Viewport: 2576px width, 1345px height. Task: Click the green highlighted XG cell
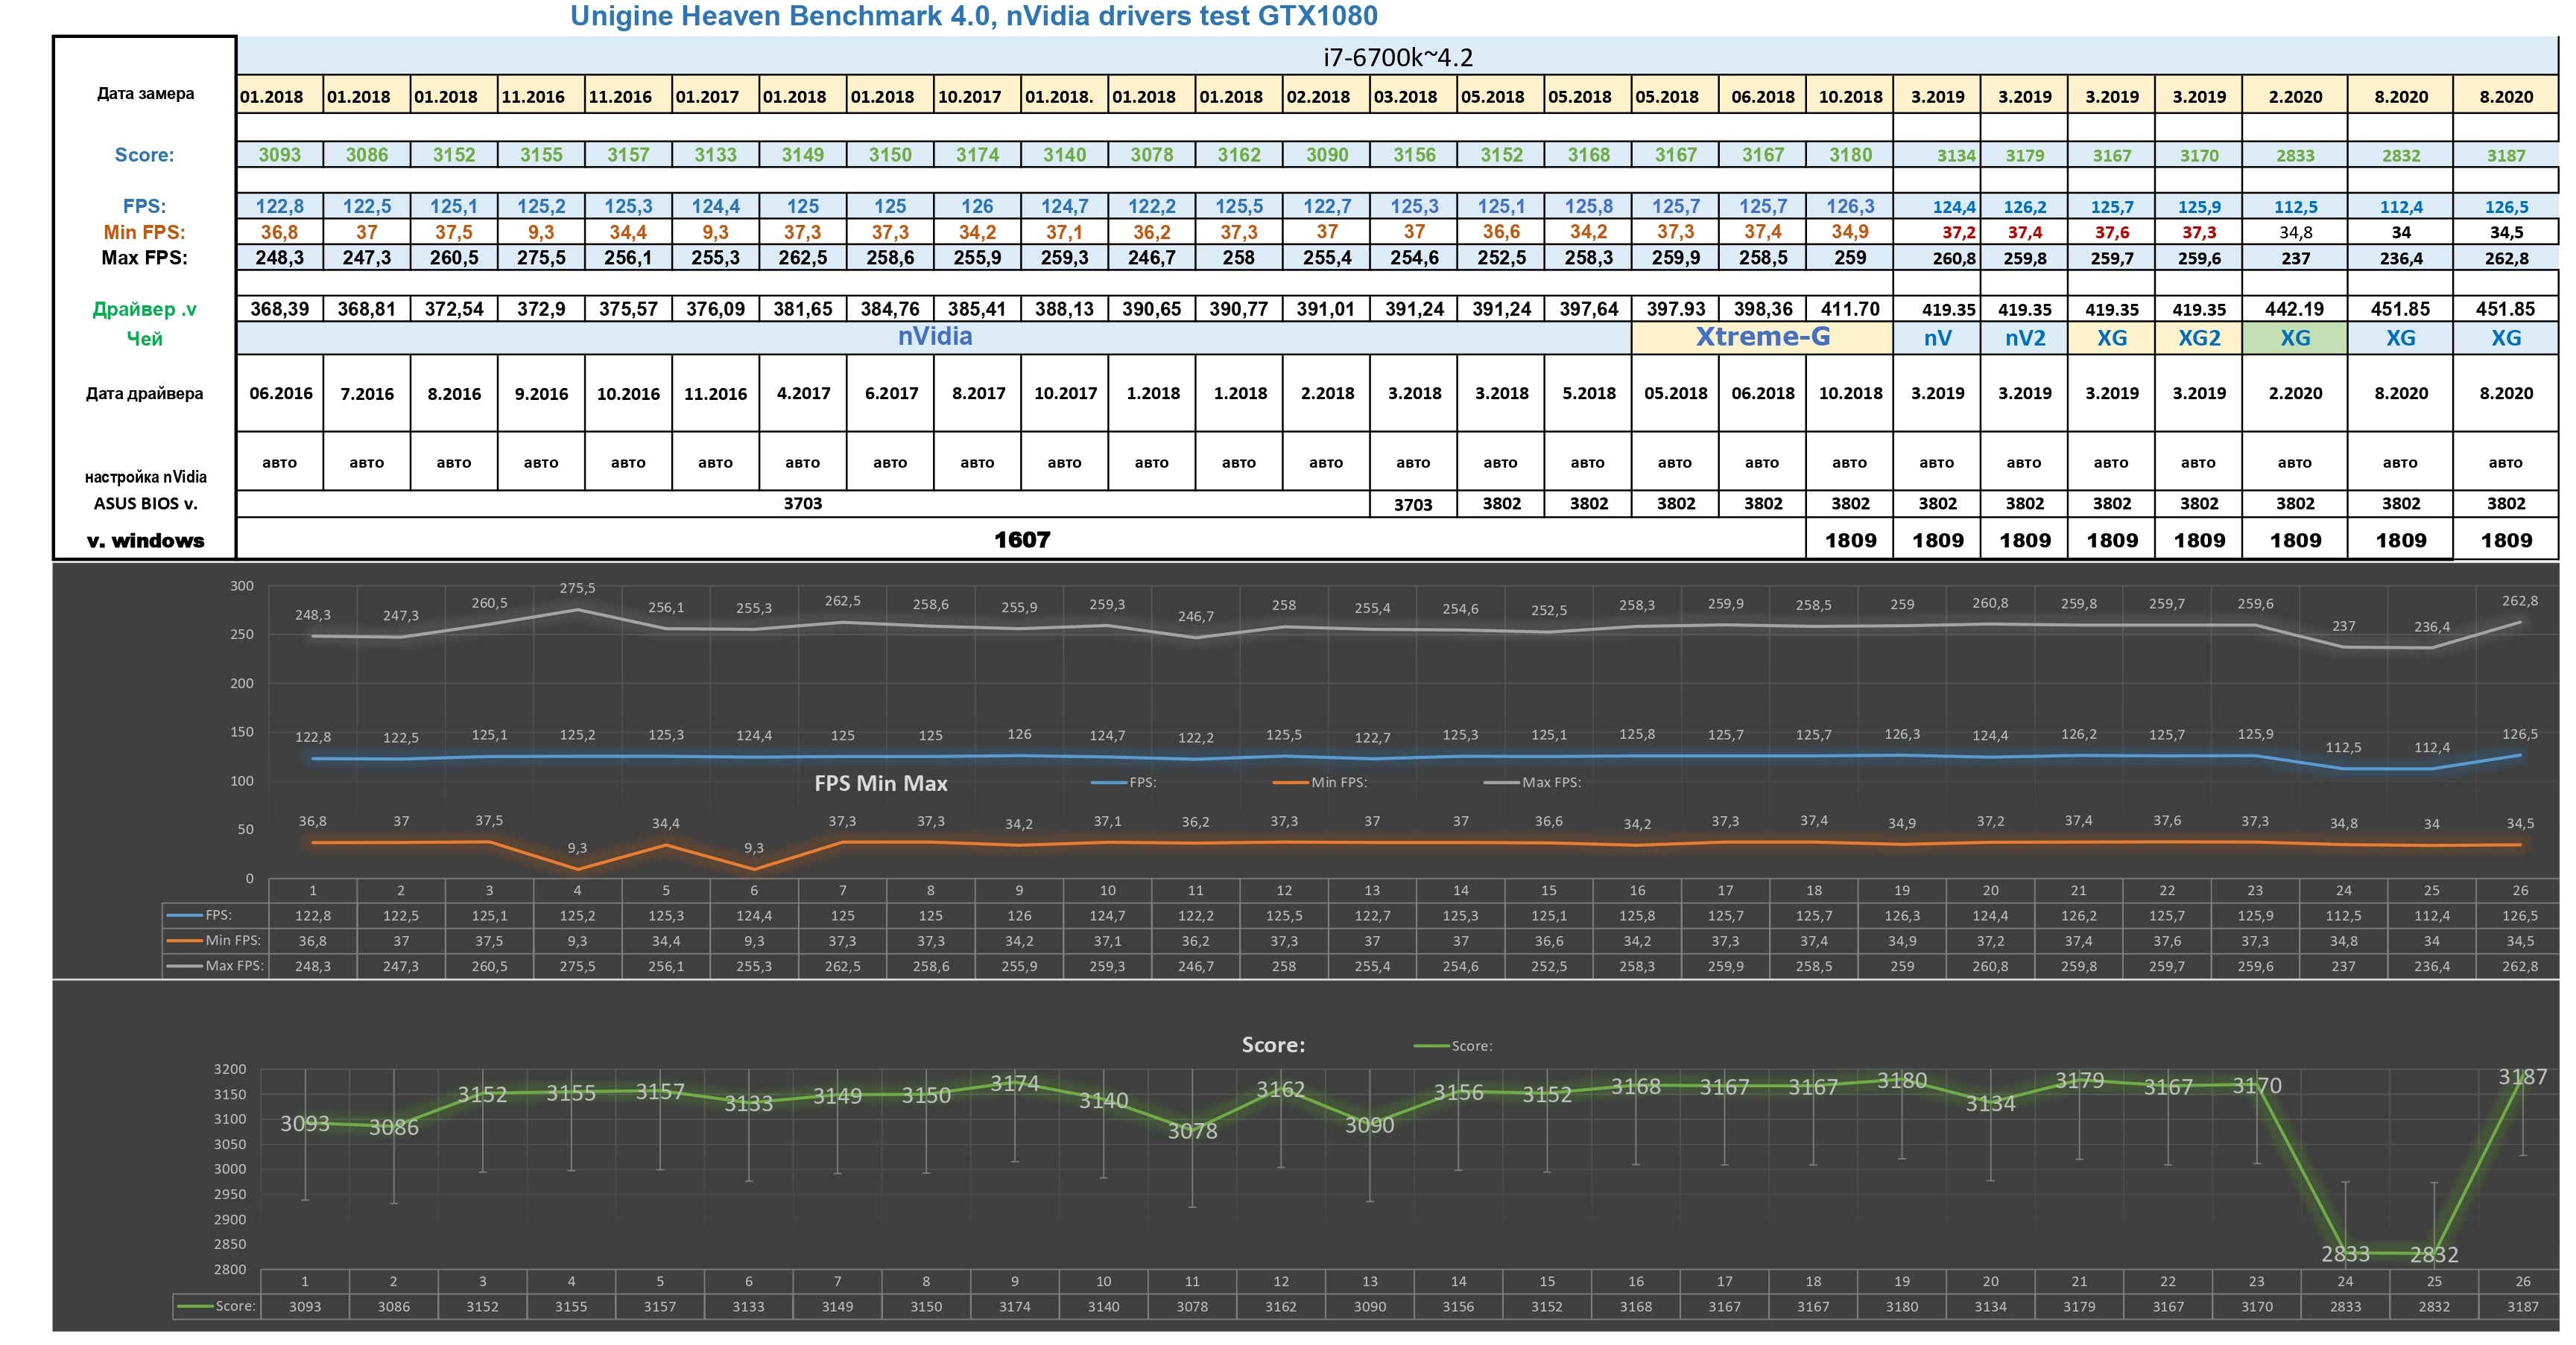pos(2295,338)
